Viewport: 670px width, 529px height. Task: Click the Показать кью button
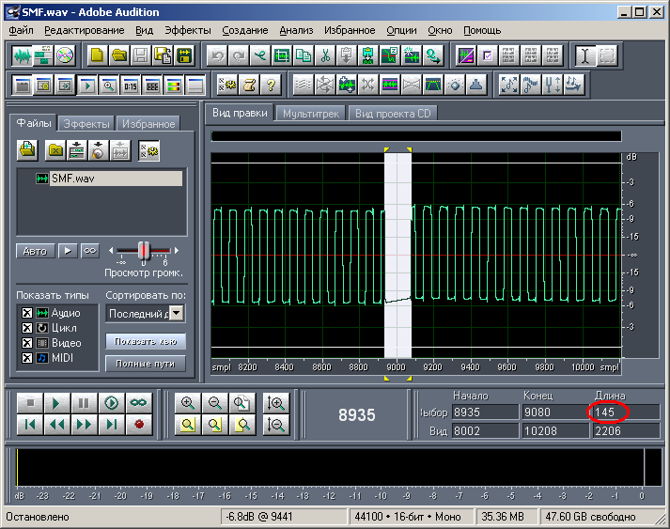tap(146, 341)
